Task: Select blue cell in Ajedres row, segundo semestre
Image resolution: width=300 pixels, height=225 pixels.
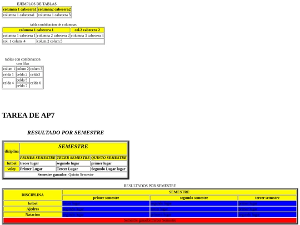Action: coord(194,209)
